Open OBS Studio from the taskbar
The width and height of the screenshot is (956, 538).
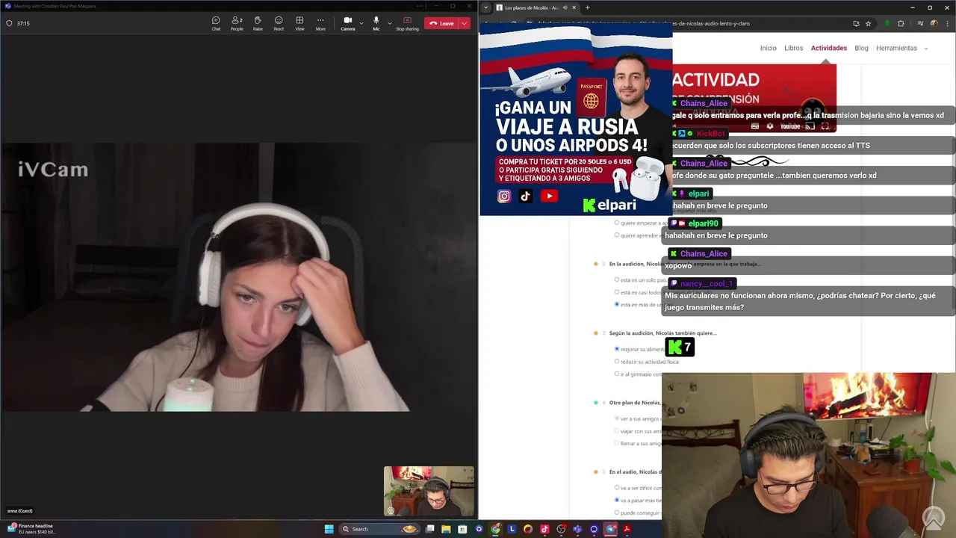pos(561,529)
